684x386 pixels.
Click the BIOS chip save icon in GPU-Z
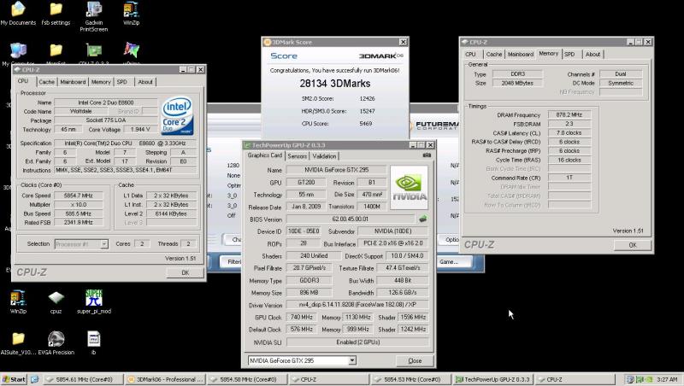pos(422,219)
